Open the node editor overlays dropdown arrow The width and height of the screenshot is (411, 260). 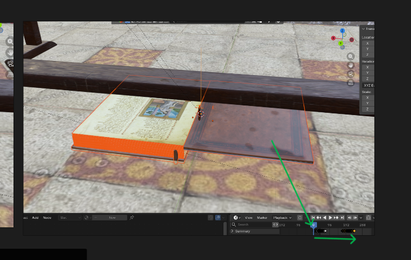(224, 218)
